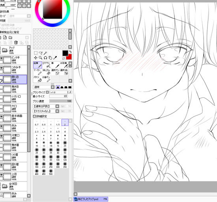This screenshot has width=217, height=202.
Task: Choose the 消しゴム eraser tool
Action: click(47, 72)
